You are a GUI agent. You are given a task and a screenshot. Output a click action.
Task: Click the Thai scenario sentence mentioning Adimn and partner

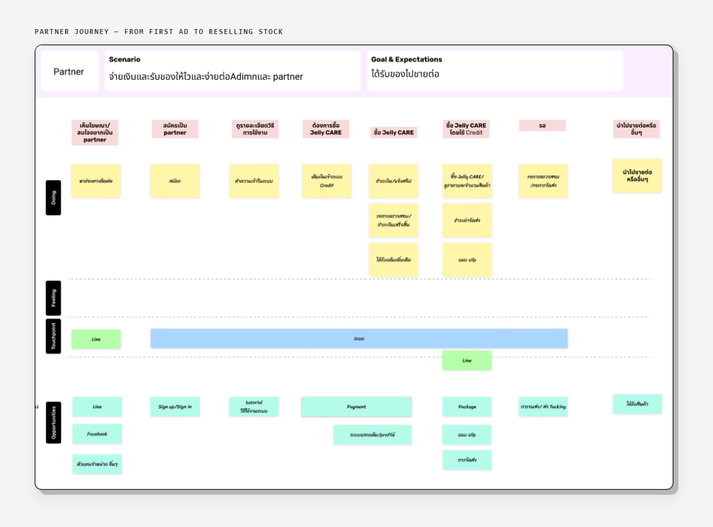point(206,76)
